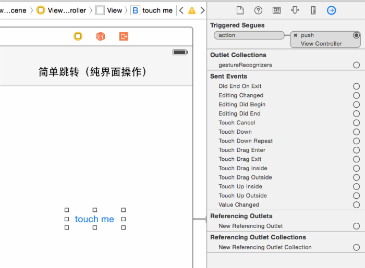Click the gestureRecognizers outlet circle
Viewport: 365px width, 268px height.
coord(356,65)
